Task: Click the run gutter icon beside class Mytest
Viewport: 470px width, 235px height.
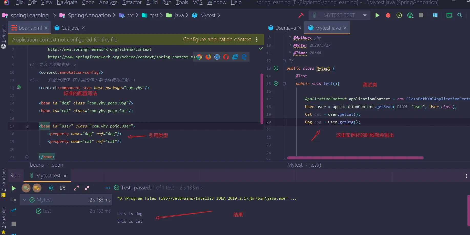Action: pos(276,68)
